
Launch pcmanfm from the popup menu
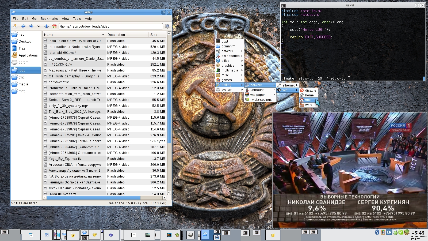(230, 46)
